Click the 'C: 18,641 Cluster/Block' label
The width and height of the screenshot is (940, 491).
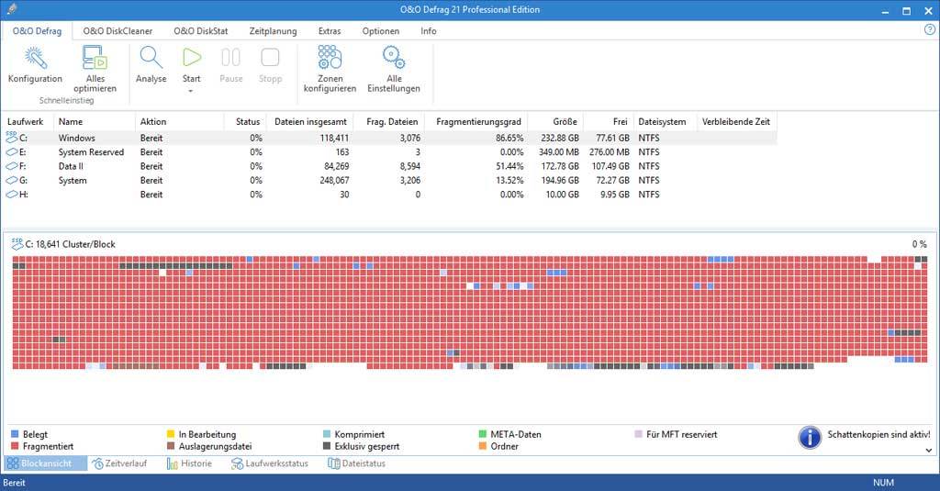point(71,244)
